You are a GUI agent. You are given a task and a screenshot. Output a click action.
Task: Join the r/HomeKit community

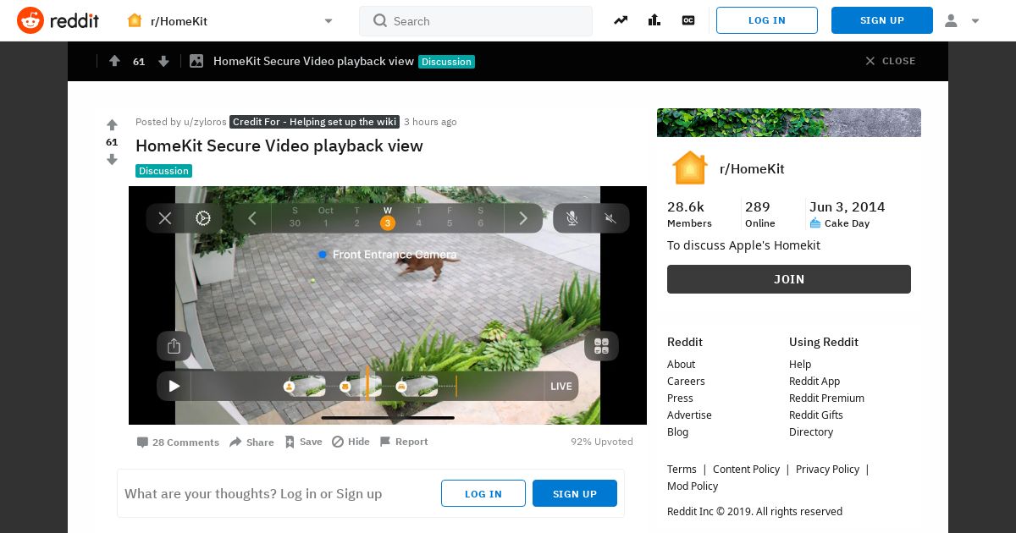(x=789, y=279)
